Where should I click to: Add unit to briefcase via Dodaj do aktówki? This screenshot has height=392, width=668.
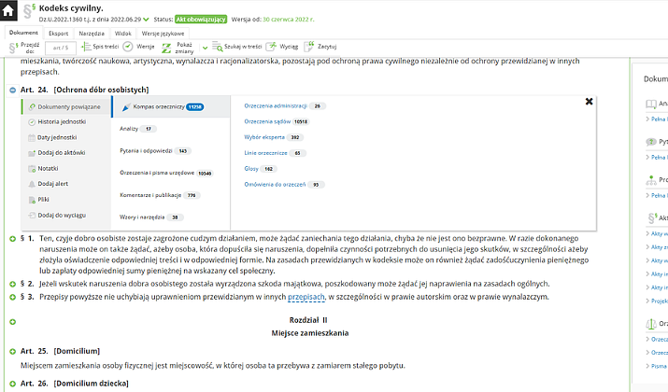(57, 153)
